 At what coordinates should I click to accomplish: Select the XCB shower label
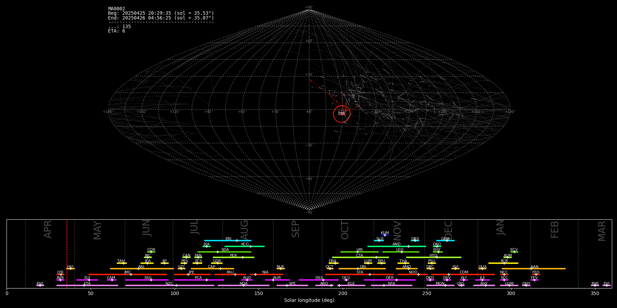pos(504,261)
